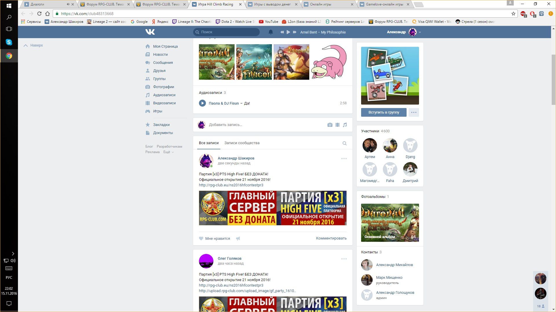556x312 pixels.
Task: Skip to next track in header player
Action: [x=295, y=32]
